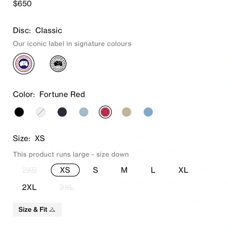Image resolution: width=230 pixels, height=230 pixels.
Task: Choose the black color swatch
Action: pyautogui.click(x=19, y=112)
